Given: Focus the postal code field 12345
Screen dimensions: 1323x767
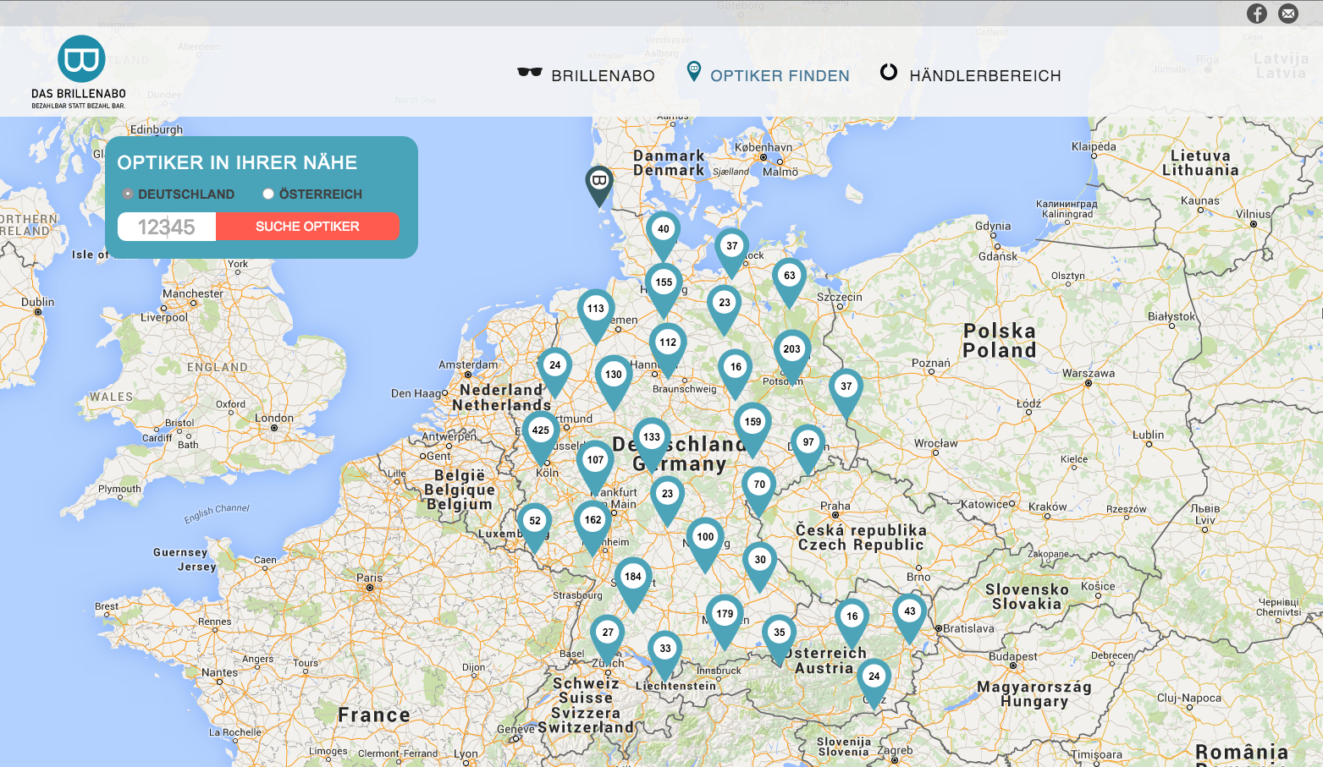Looking at the screenshot, I should (167, 227).
